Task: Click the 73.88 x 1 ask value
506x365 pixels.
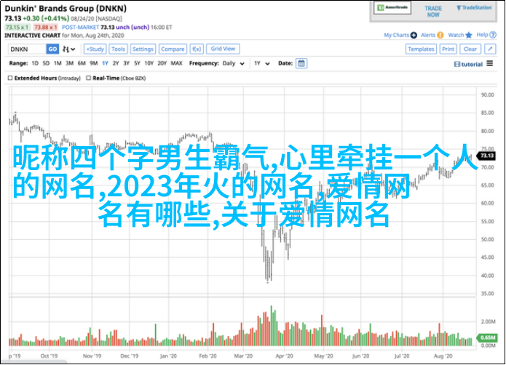Action: 45,28
